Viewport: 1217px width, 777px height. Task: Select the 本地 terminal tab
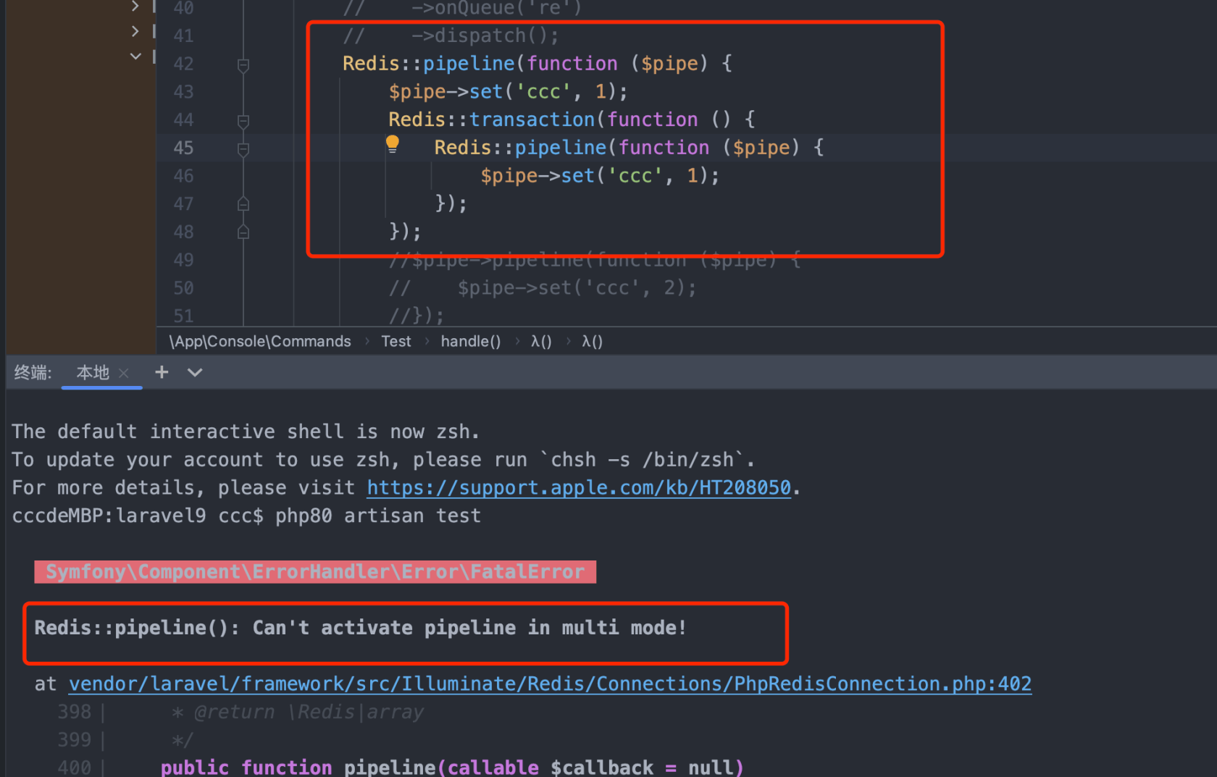point(93,372)
